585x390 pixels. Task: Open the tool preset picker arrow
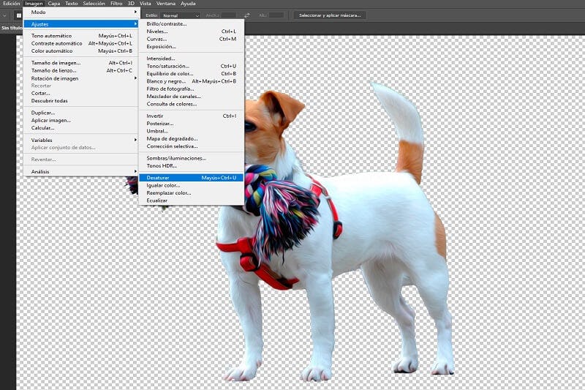point(4,15)
